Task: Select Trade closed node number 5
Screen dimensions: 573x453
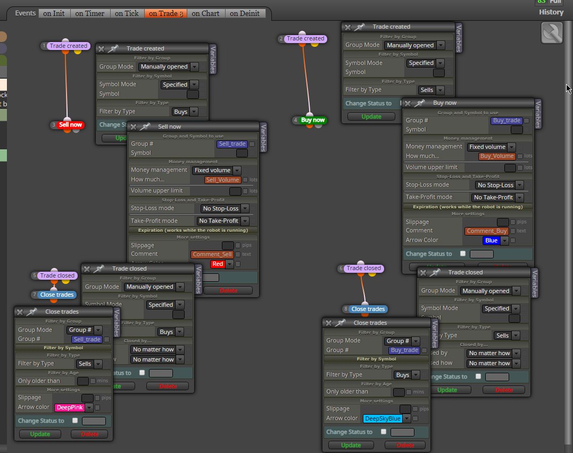Action: [57, 275]
